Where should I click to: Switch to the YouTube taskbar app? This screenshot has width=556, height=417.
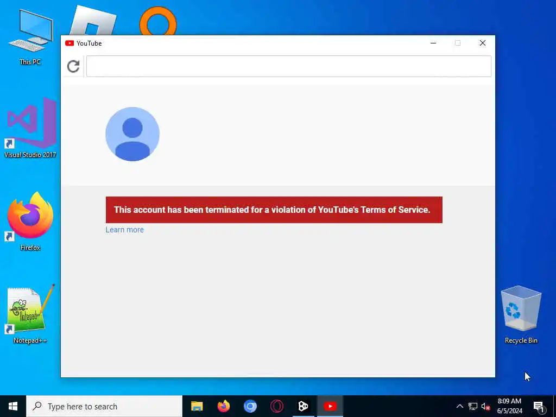click(x=330, y=406)
